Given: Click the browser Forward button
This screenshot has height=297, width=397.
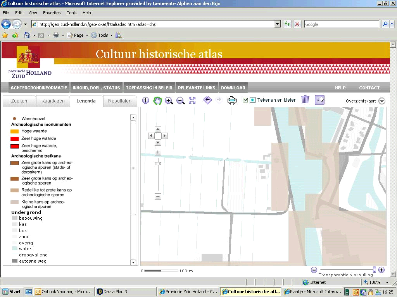Looking at the screenshot, I should pos(17,24).
